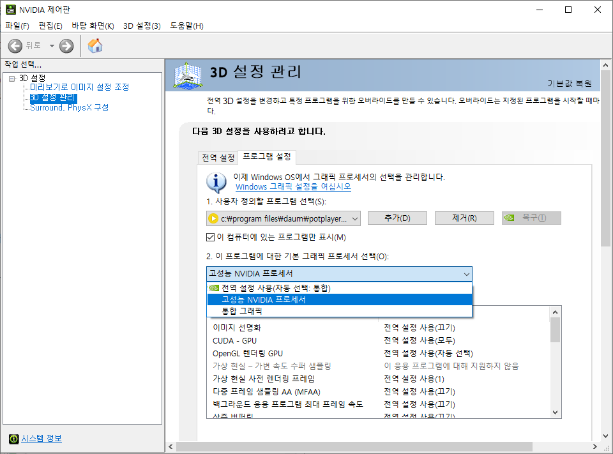Open the 3D 설정(3) menu

(142, 26)
